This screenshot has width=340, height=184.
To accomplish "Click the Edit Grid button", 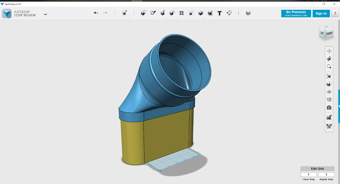I will pos(317,169).
